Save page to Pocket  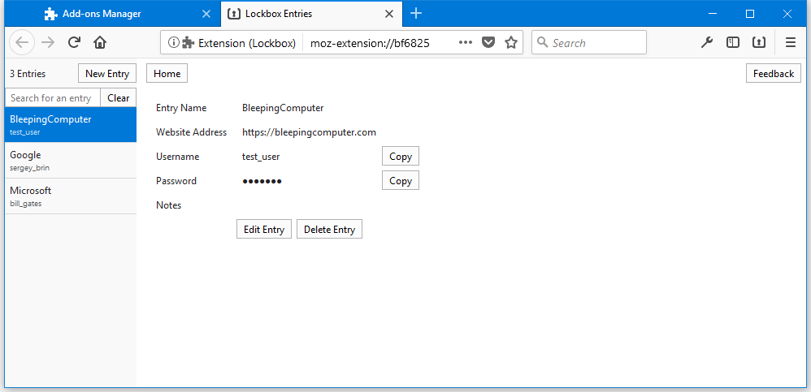pos(488,43)
